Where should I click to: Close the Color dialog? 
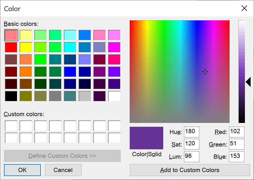pyautogui.click(x=244, y=9)
